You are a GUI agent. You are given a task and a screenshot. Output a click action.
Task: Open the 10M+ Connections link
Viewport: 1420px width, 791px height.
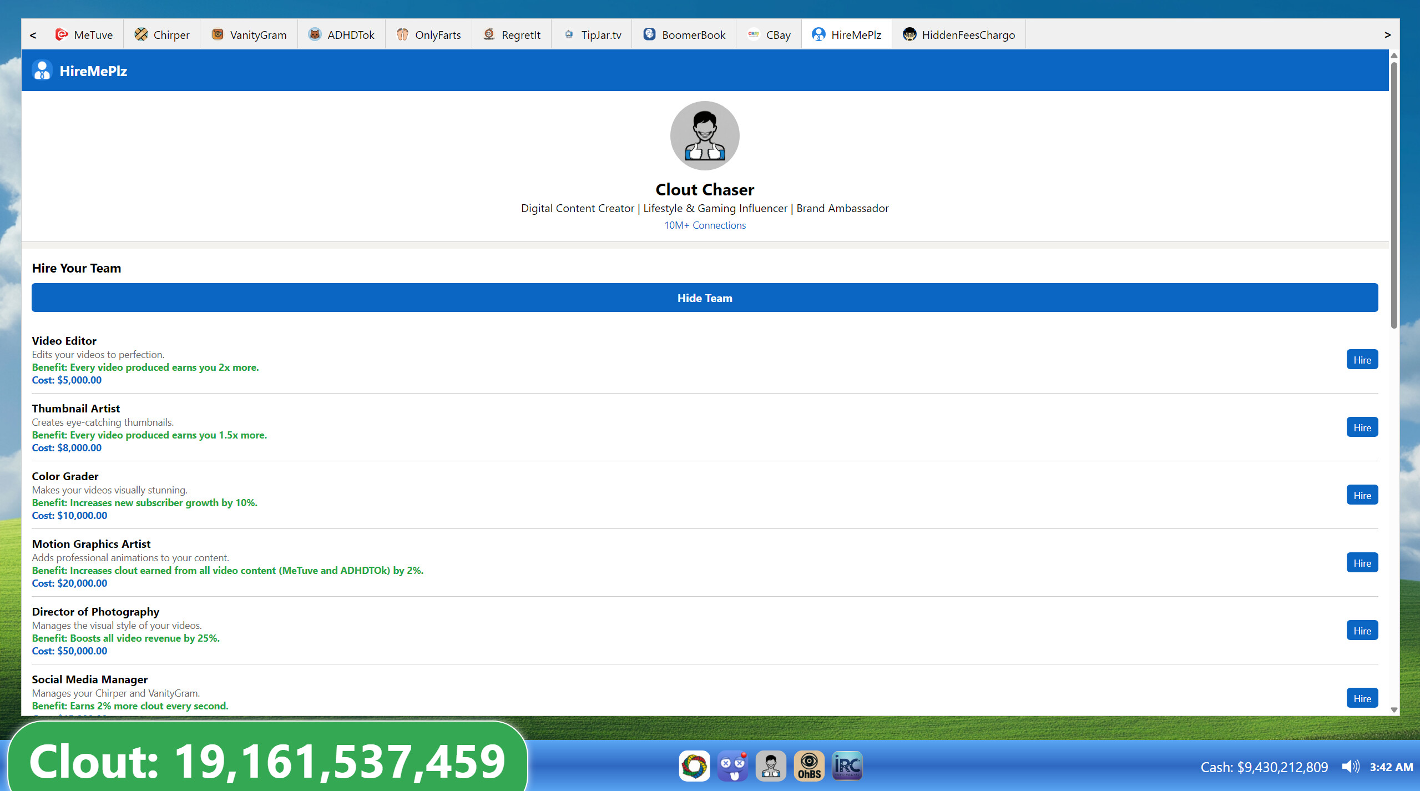tap(704, 225)
